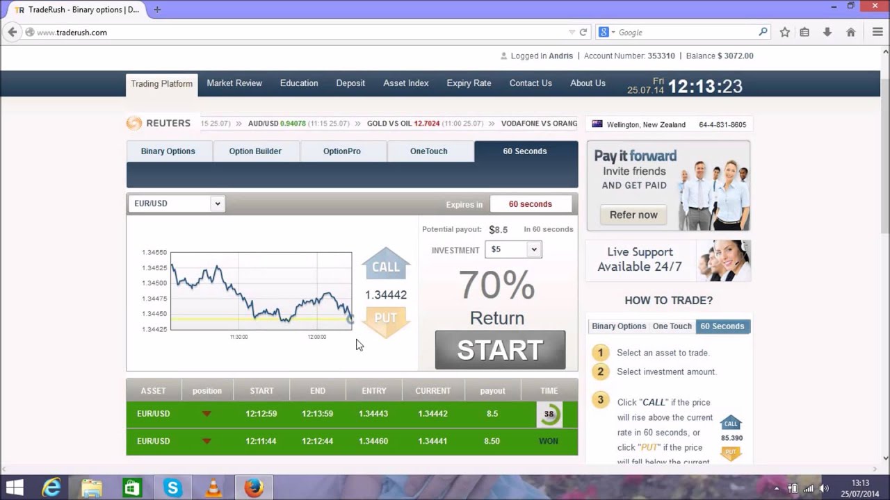The image size is (890, 500).
Task: Click the Refer now button
Action: pos(633,215)
